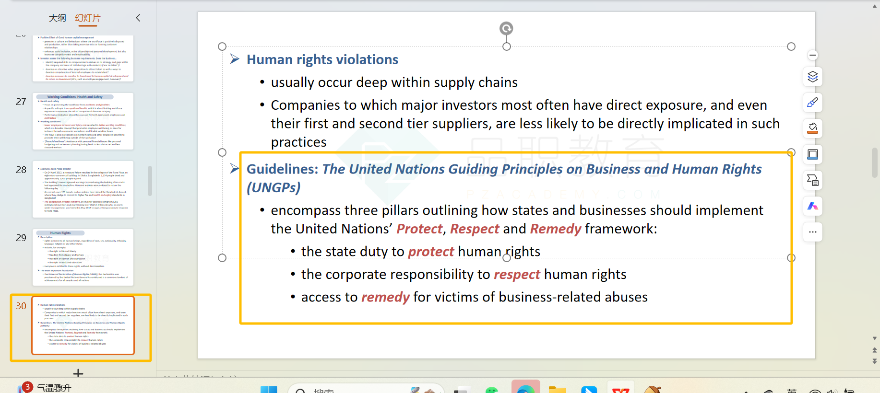Click scroll down arrow of editor scrollbar
Viewport: 880px width, 393px height.
(x=875, y=338)
